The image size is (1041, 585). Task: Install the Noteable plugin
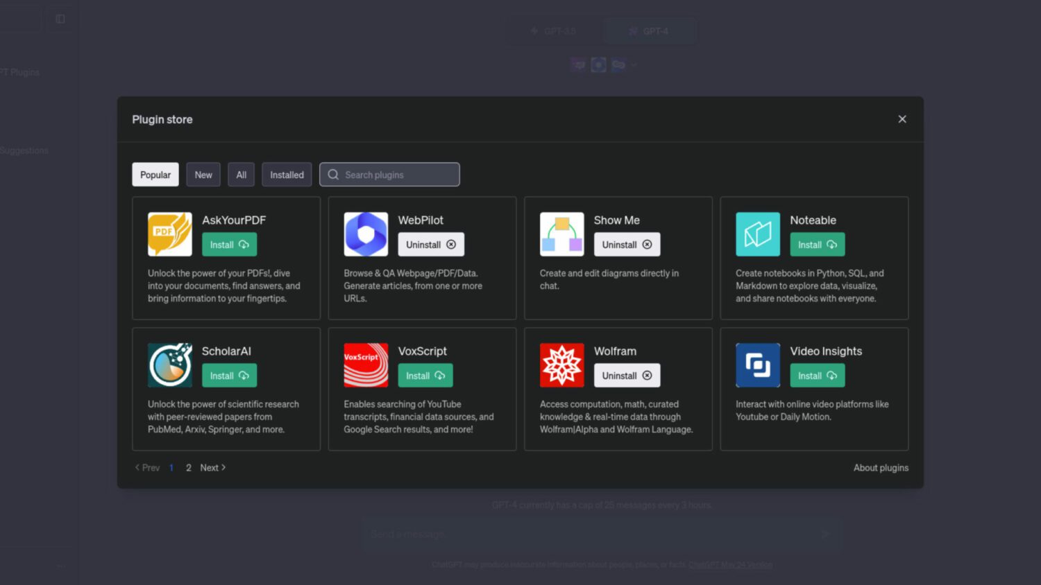818,245
